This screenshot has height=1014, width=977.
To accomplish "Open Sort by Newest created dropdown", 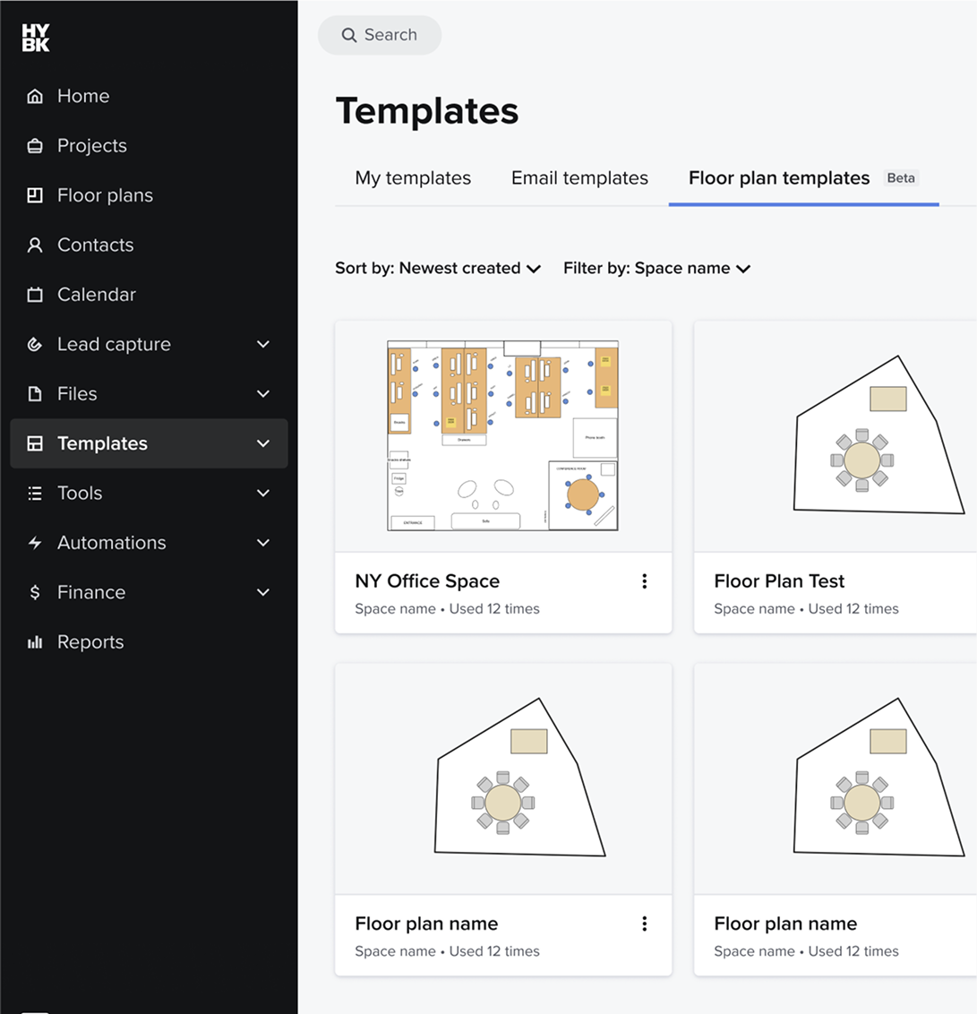I will (438, 269).
